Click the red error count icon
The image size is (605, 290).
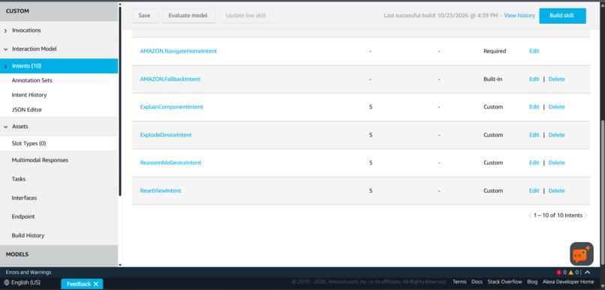tap(558, 272)
